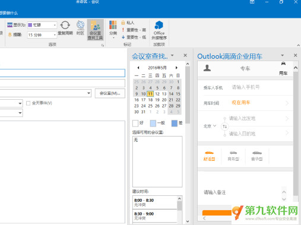Click the meeting body text area
This screenshot has width=301, height=225.
pos(62,172)
